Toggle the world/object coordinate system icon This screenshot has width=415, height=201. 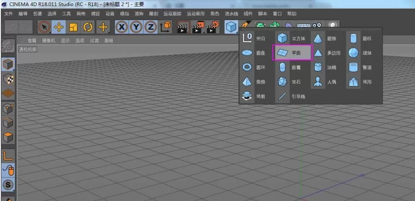coord(165,27)
